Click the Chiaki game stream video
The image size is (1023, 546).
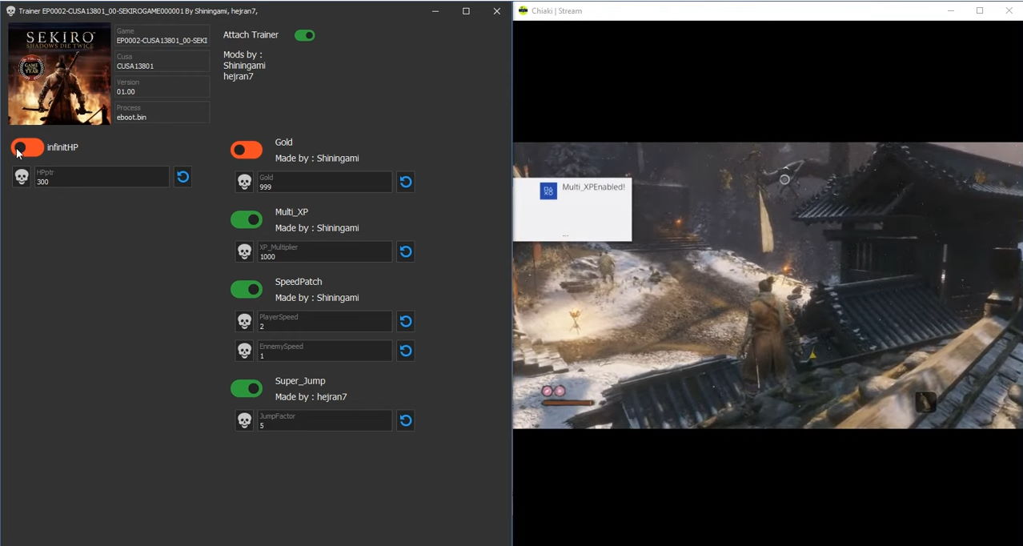(x=768, y=286)
